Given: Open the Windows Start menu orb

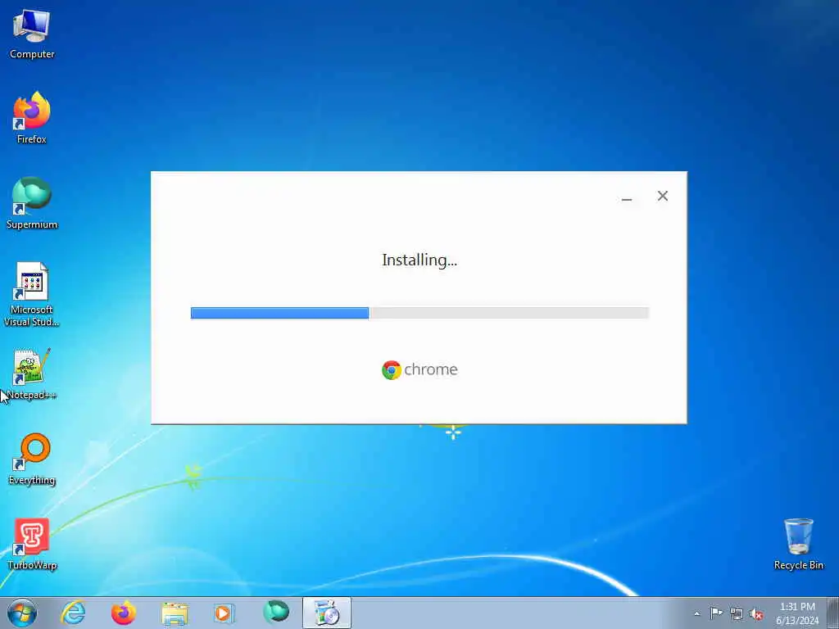Looking at the screenshot, I should tap(22, 613).
